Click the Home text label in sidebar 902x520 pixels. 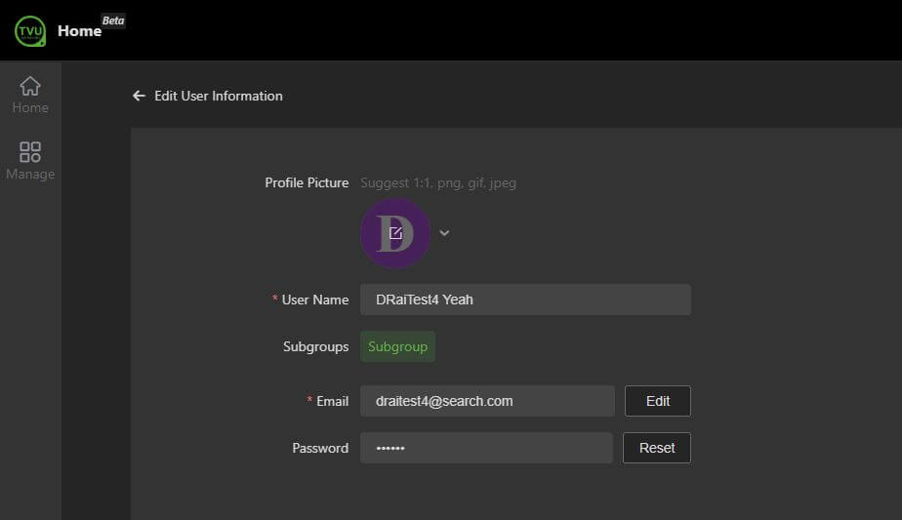[30, 108]
